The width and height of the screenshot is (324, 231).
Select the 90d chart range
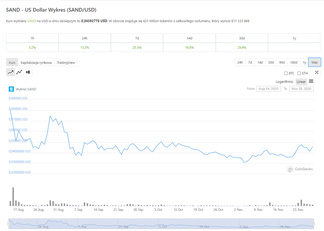282,62
